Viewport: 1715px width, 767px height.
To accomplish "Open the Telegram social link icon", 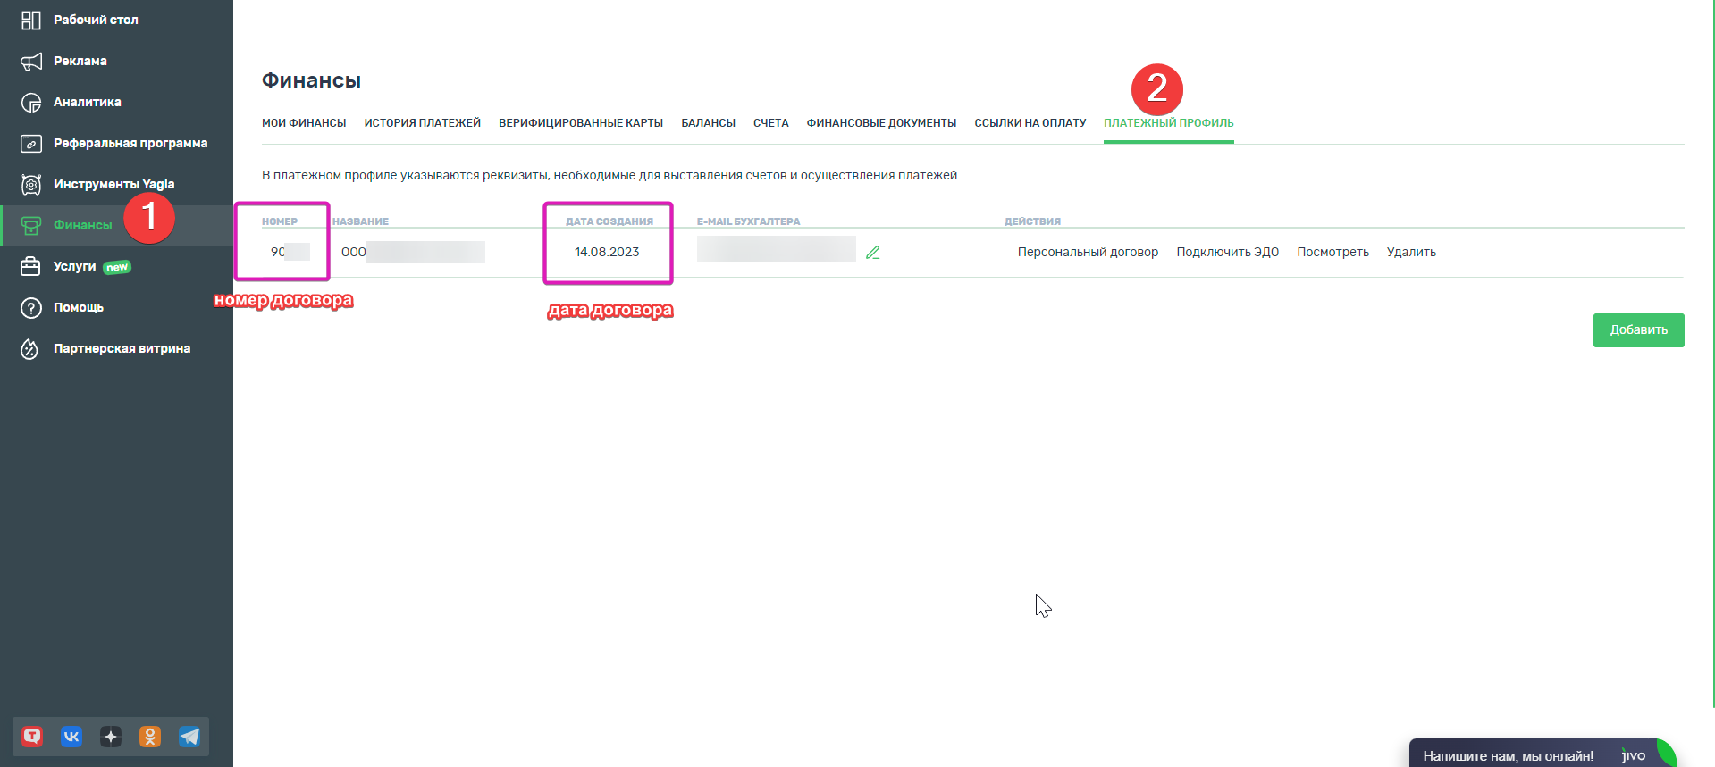I will click(189, 737).
